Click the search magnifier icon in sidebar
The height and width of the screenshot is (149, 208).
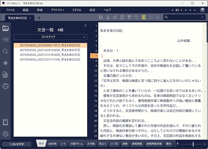pos(5,51)
